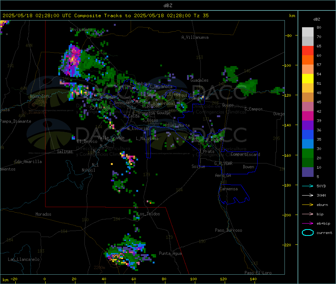Select the yellow eburn arrow symbol
Image resolution: width=336 pixels, height=284 pixels.
point(308,205)
